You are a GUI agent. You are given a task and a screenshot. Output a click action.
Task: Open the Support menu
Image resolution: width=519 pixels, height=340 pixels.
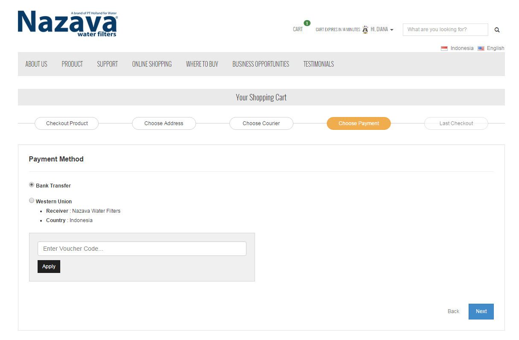(x=107, y=64)
